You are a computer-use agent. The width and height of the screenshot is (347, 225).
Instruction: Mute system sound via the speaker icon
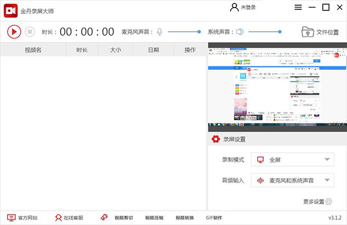(240, 32)
